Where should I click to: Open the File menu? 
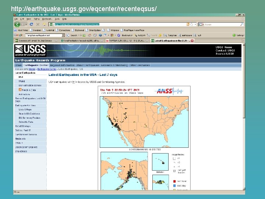(x=16, y=19)
